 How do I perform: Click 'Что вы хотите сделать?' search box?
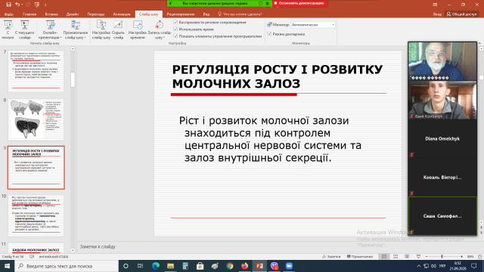point(240,14)
